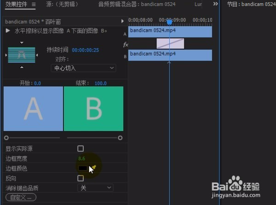Open the 效果控件 panel menu icon
This screenshot has width=276, height=205.
[34, 4]
